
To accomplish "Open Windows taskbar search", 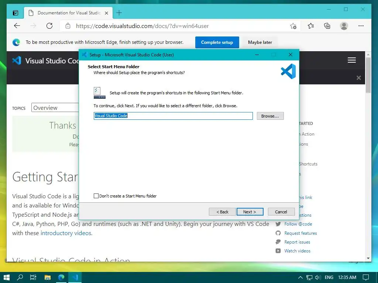I will [20, 277].
